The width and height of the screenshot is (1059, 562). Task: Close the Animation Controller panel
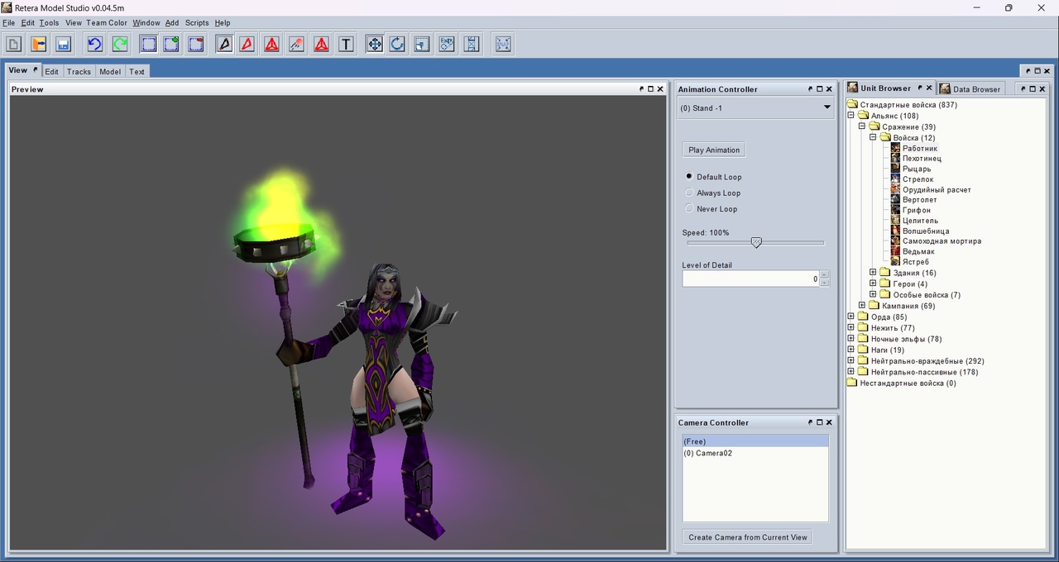[830, 88]
